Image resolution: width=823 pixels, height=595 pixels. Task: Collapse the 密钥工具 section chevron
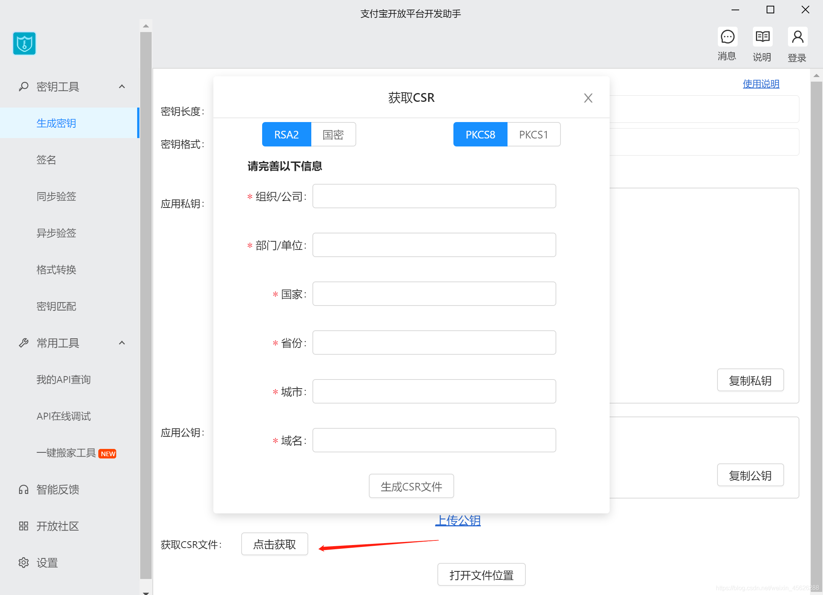click(x=122, y=87)
